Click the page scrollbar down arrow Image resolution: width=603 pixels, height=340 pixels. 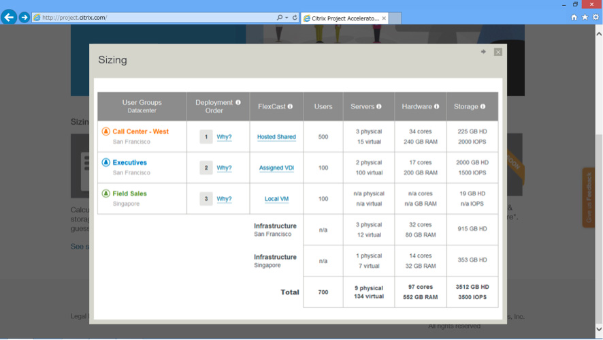click(599, 329)
